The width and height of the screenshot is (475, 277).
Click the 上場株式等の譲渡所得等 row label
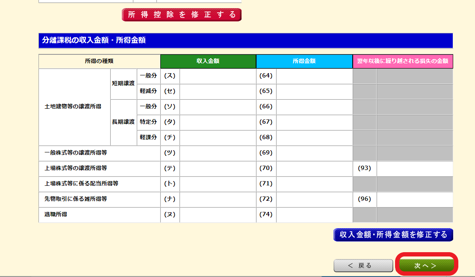tap(76, 168)
